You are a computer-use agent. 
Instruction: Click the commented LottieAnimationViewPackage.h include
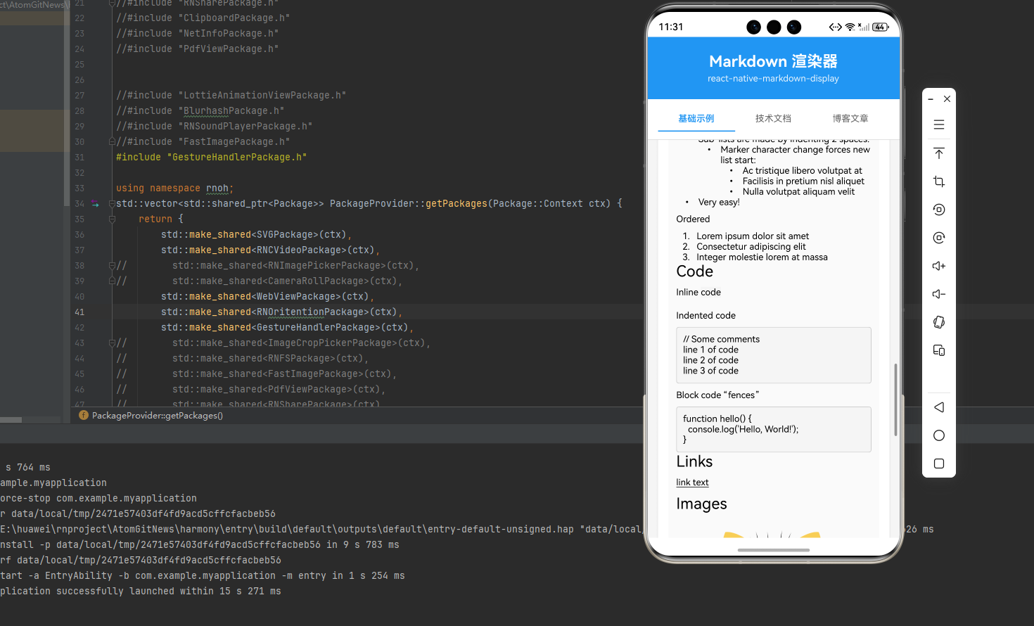pos(231,96)
